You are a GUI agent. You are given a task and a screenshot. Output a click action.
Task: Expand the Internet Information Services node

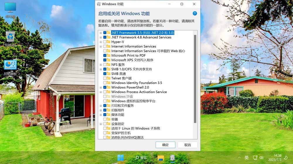tap(101, 46)
